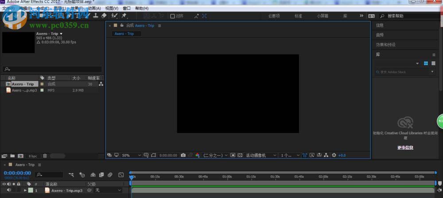Open the 效果和预设 panel

pyautogui.click(x=385, y=45)
